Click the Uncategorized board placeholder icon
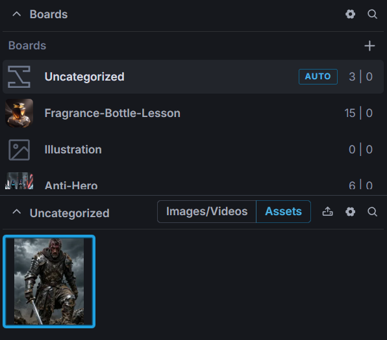Image resolution: width=387 pixels, height=340 pixels. 19,77
